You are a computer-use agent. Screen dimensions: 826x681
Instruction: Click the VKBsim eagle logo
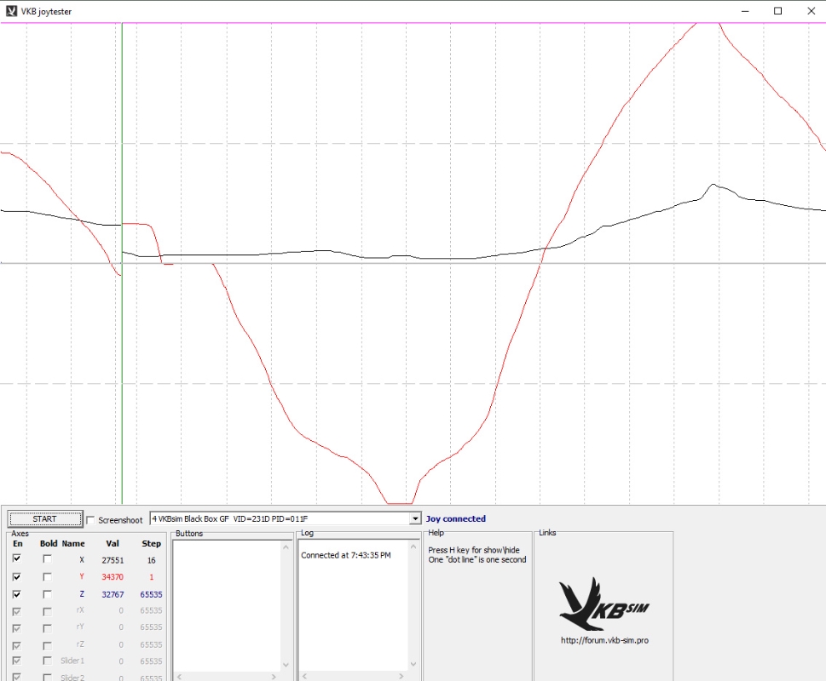[x=599, y=603]
